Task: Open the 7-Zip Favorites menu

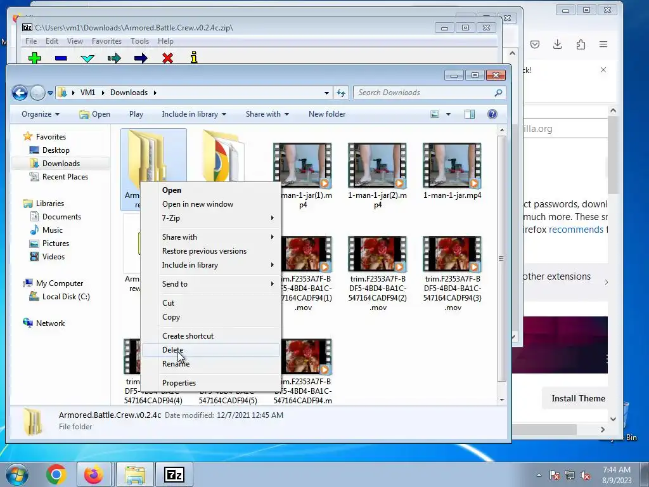Action: [x=106, y=41]
